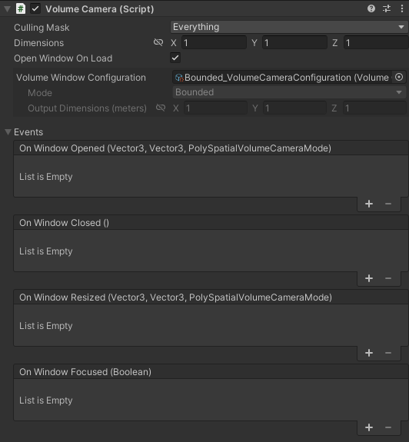This screenshot has height=442, width=409.
Task: Disable the Volume Camera component checkbox
Action: point(35,8)
